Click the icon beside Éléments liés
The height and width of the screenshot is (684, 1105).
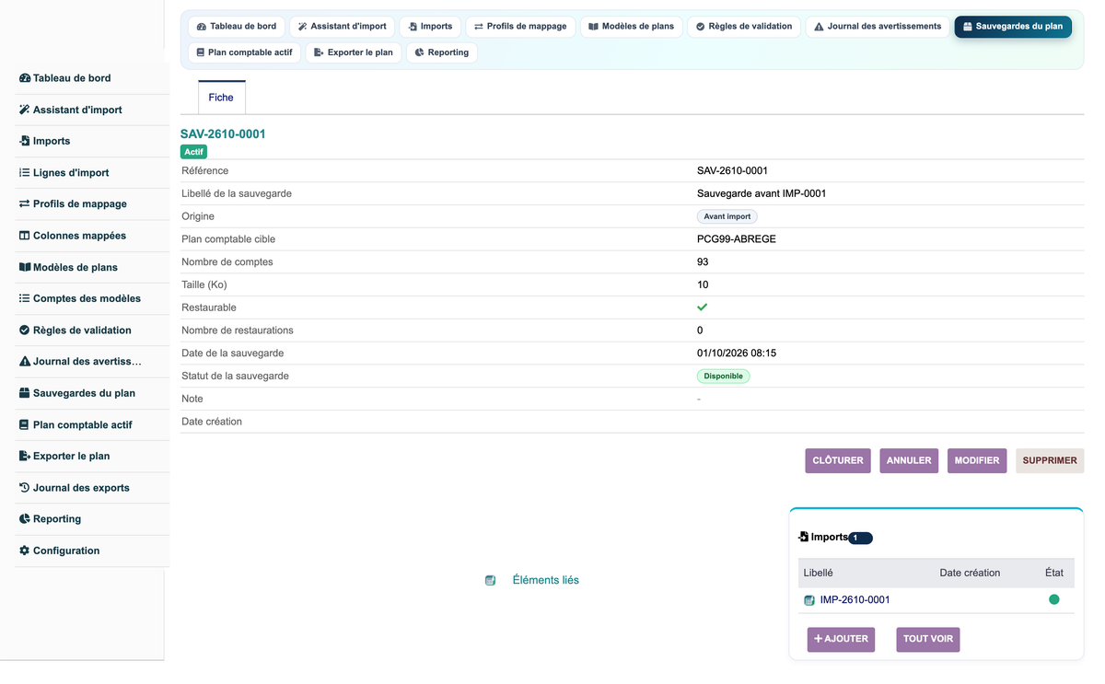[490, 580]
